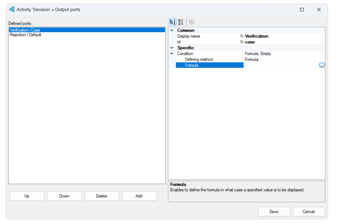Viewport: 337px width, 223px height.
Task: Collapse the Common section
Action: 172,30
